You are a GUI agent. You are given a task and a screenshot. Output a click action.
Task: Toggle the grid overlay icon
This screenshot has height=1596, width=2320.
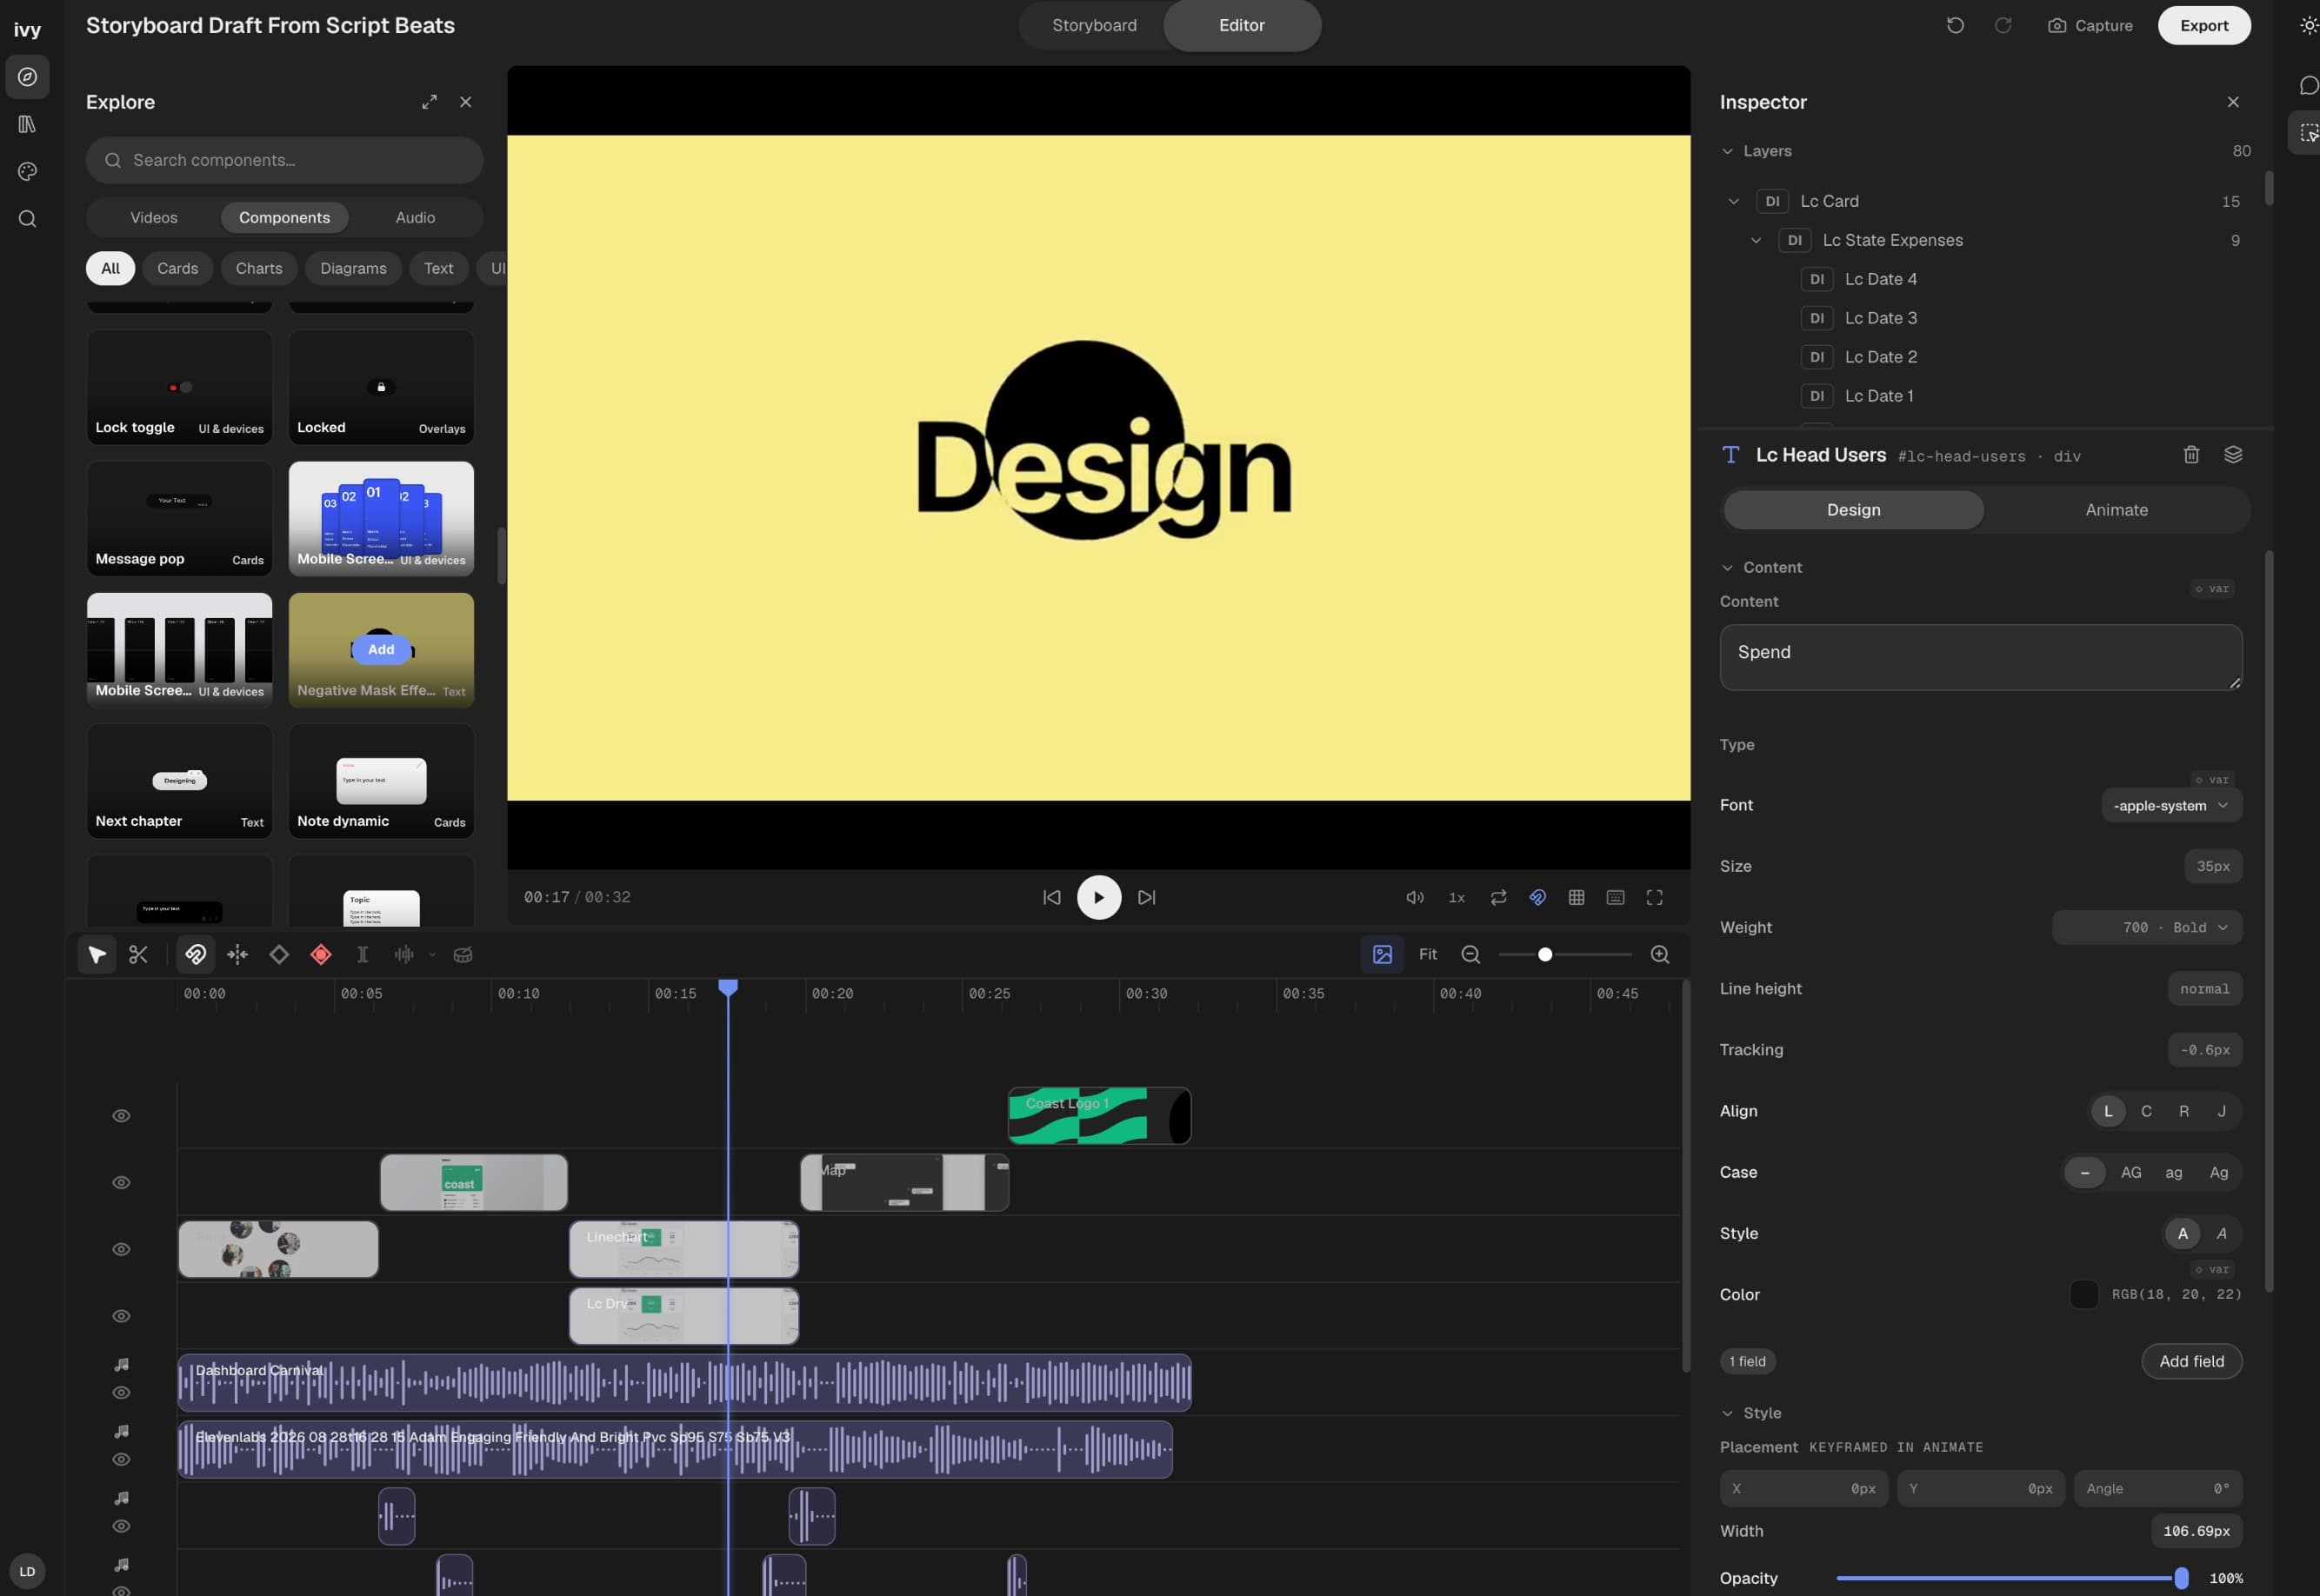pos(1576,897)
